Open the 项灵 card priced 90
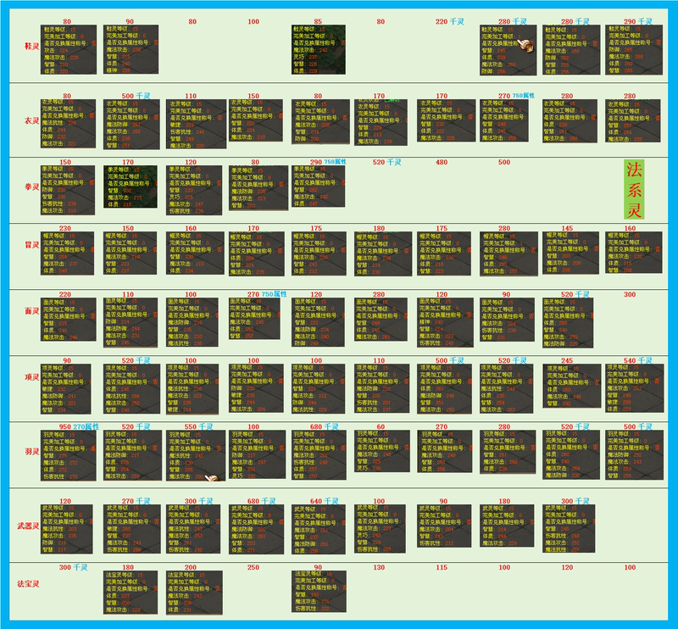 (x=66, y=389)
